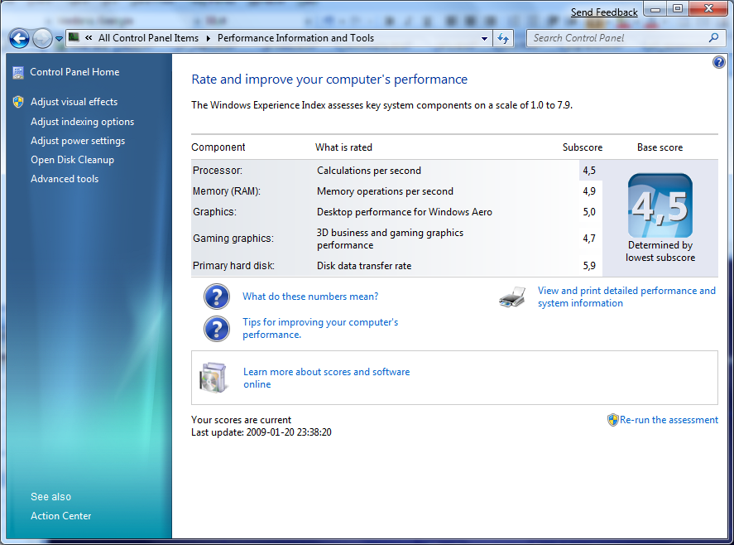Open Action Center under See also
This screenshot has height=545, width=734.
point(61,516)
